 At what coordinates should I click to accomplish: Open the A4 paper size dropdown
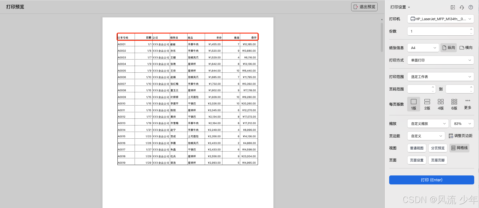[x=423, y=48]
